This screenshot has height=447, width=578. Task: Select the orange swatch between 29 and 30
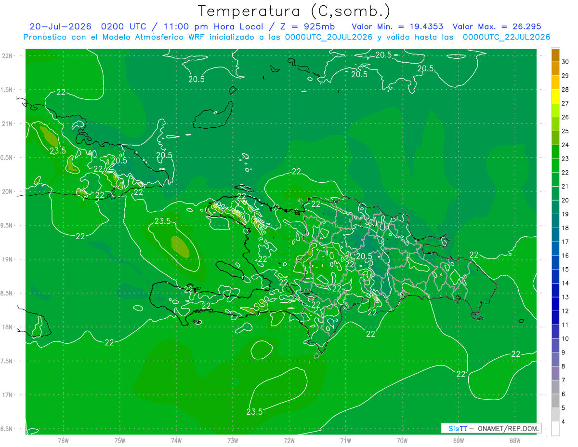click(555, 68)
